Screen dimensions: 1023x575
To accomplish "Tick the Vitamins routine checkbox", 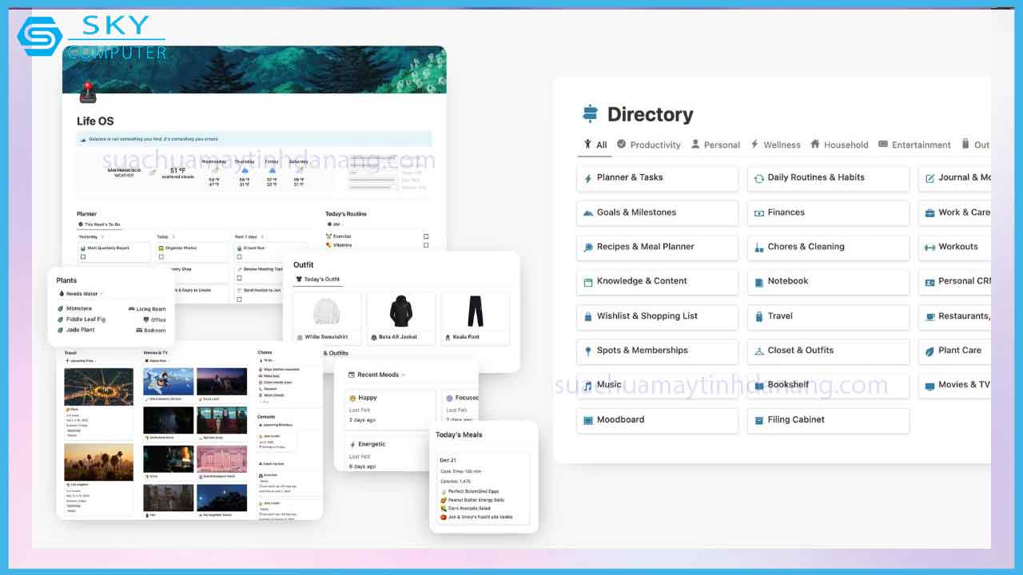I will pyautogui.click(x=426, y=245).
